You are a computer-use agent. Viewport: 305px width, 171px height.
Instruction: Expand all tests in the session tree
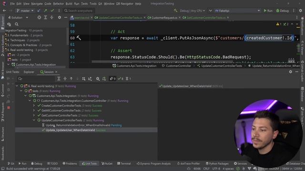[59, 78]
